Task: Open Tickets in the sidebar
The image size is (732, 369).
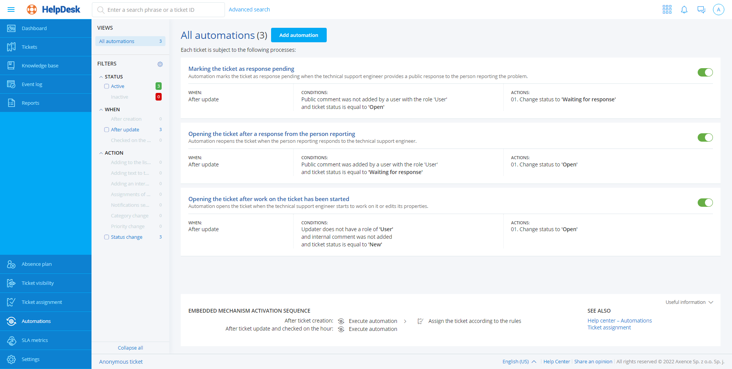Action: coord(29,47)
